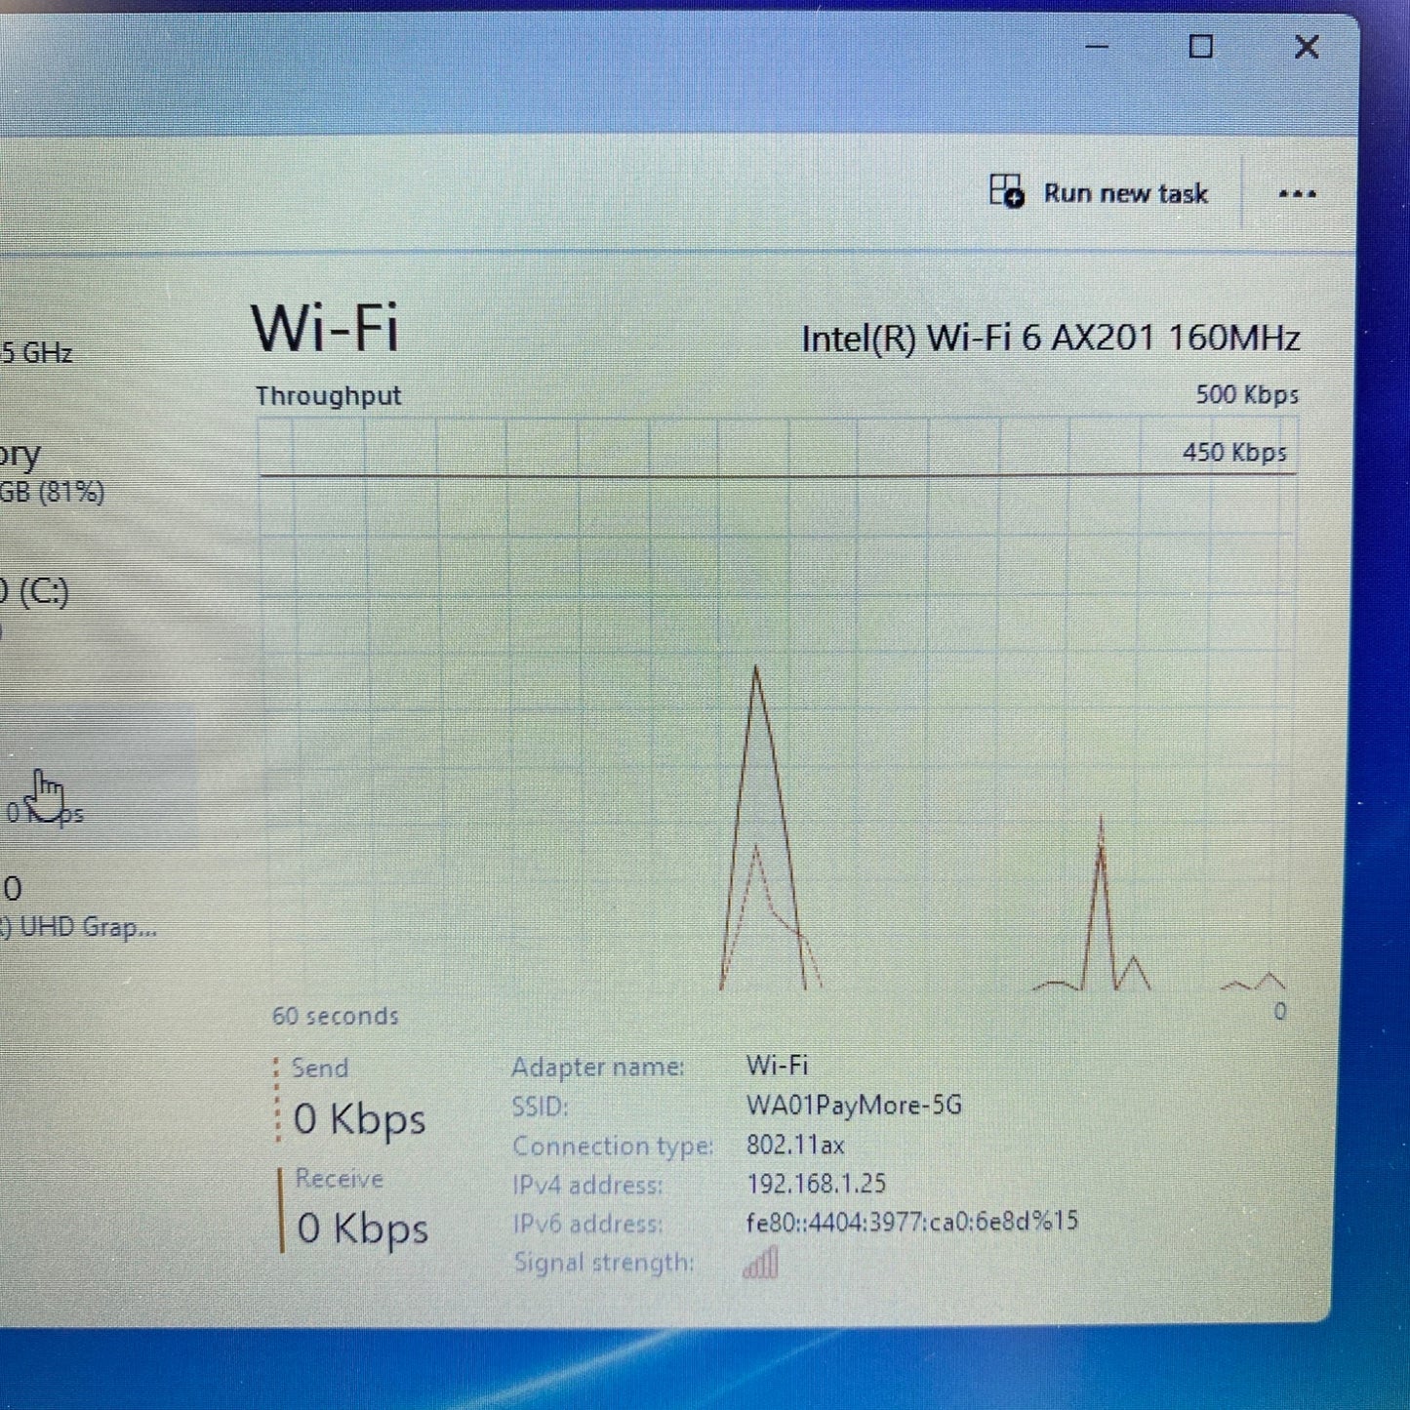The height and width of the screenshot is (1410, 1410).
Task: Click the IPv6 address fe80::4404:3977:ca0:6e8d%15
Action: click(x=911, y=1222)
